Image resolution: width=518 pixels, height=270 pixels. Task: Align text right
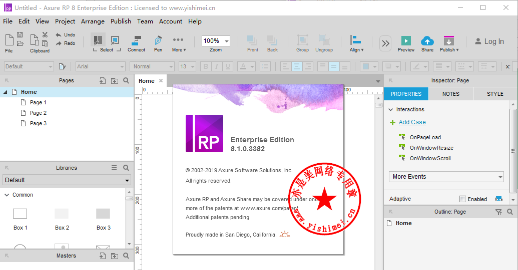point(308,66)
